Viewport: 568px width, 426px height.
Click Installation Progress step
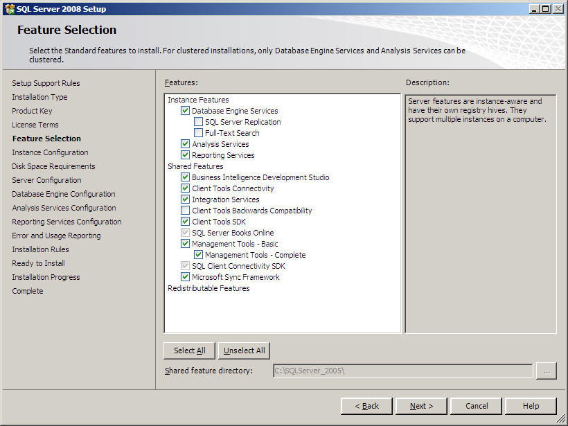click(46, 277)
